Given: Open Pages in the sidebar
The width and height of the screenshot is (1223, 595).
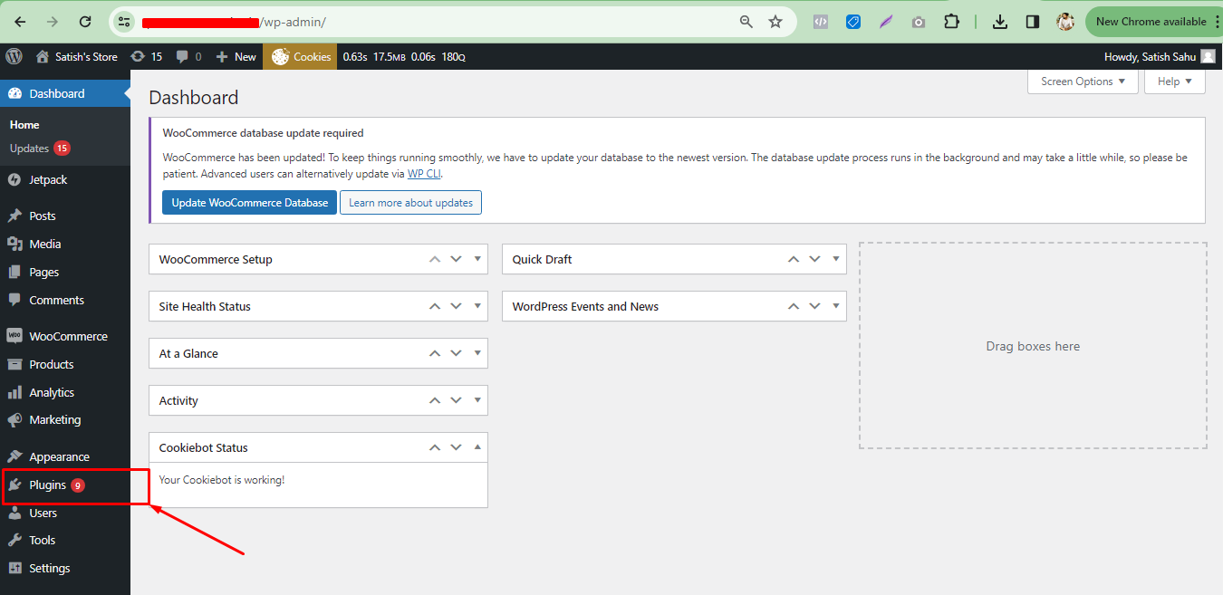Looking at the screenshot, I should coord(65,272).
